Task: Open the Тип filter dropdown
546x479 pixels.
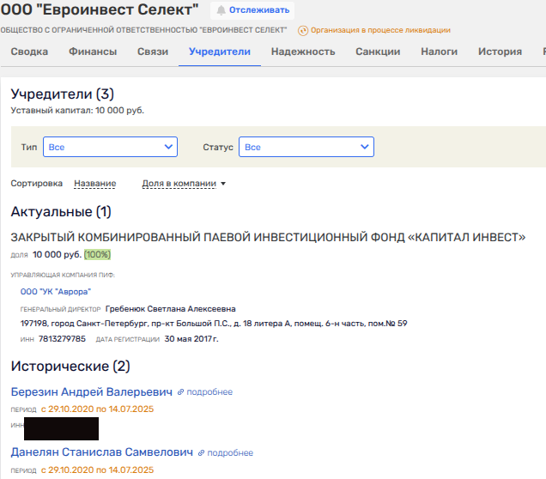Action: 110,148
